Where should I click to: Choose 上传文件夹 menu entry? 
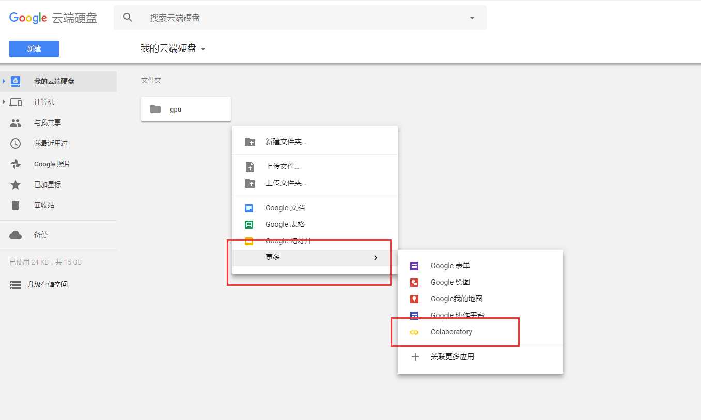click(315, 183)
